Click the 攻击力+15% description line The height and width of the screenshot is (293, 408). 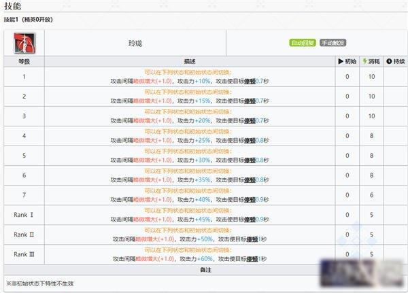point(190,101)
